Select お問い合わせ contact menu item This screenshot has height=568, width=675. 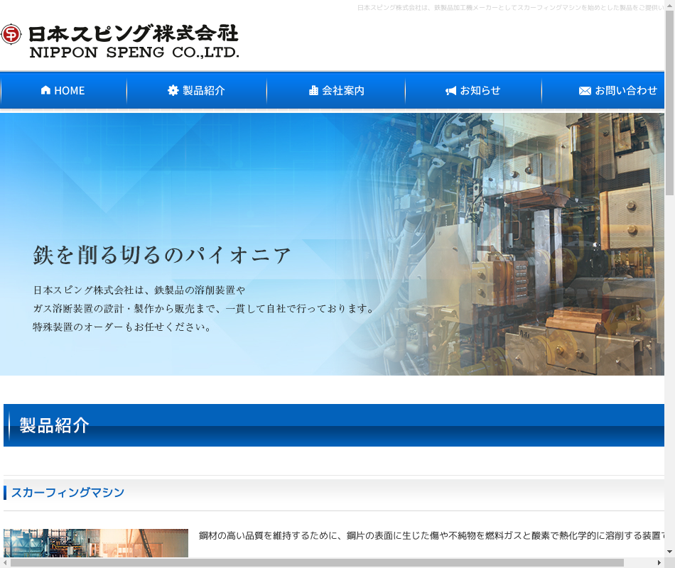(x=625, y=90)
